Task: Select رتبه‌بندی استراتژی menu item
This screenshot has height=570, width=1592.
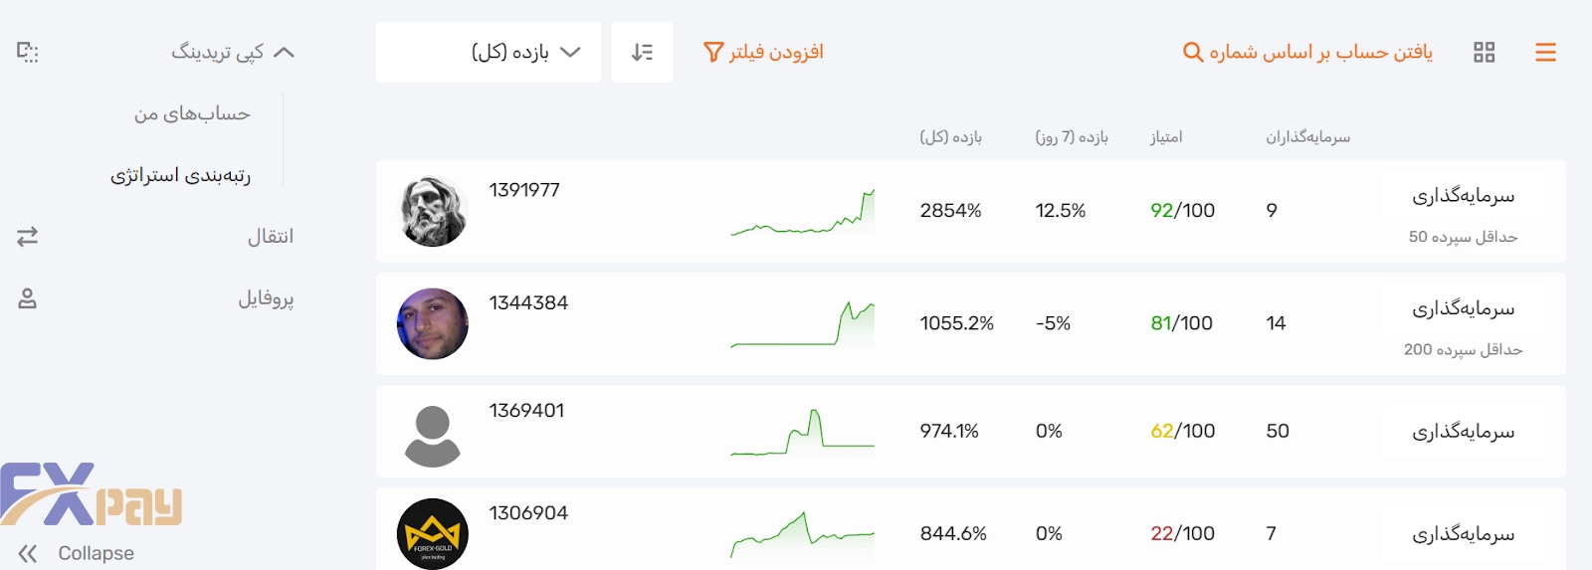Action: pyautogui.click(x=180, y=176)
